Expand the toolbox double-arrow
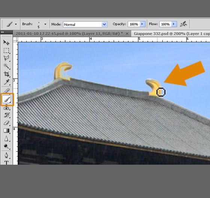Screen dimensions: 210x198 coord(2,32)
